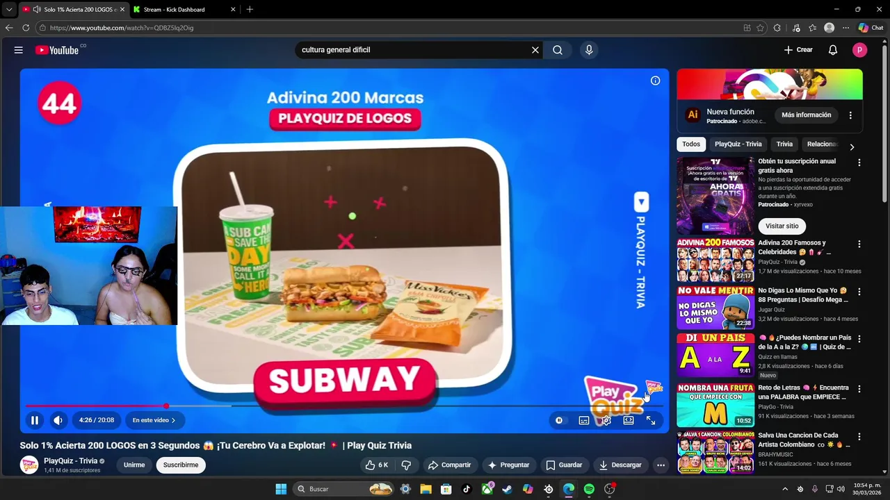Screen dimensions: 890x500
Task: Open the account avatar menu
Action: (x=860, y=50)
